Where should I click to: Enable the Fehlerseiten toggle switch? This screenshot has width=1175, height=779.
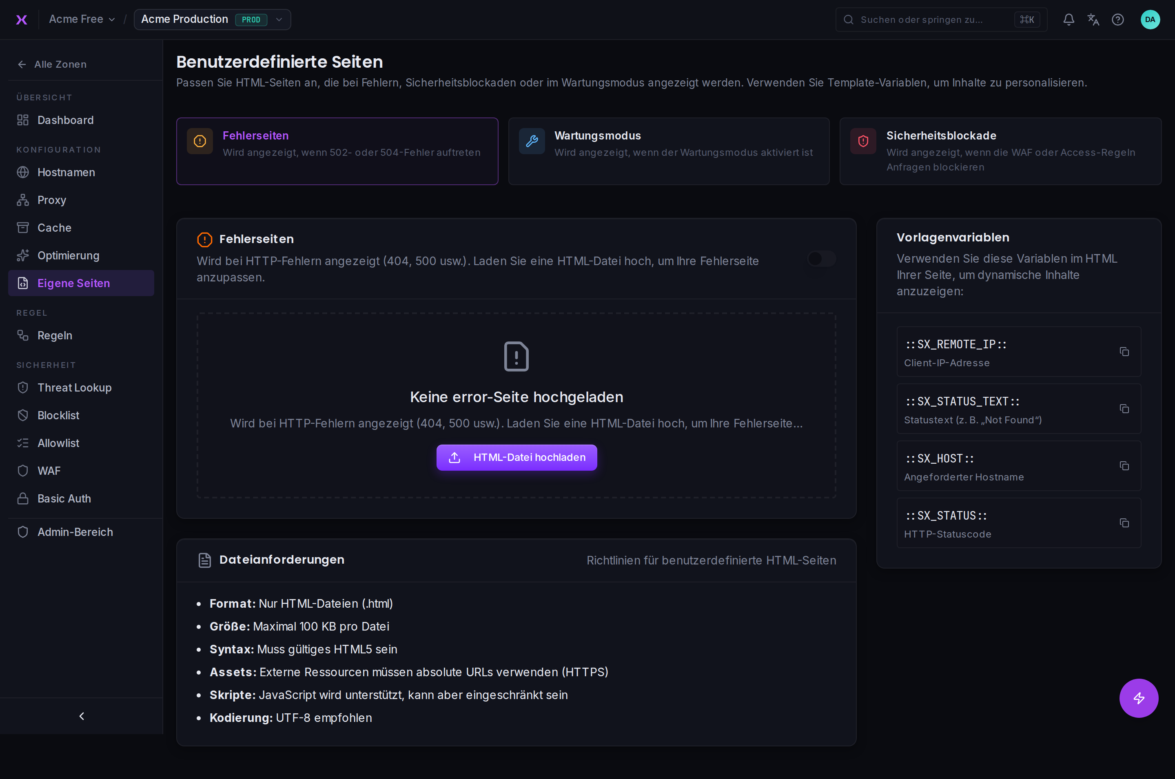822,259
